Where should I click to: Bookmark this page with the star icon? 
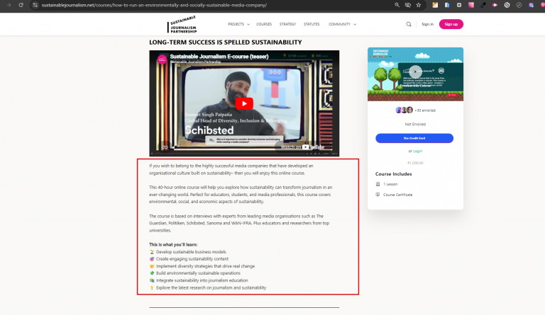(x=419, y=5)
